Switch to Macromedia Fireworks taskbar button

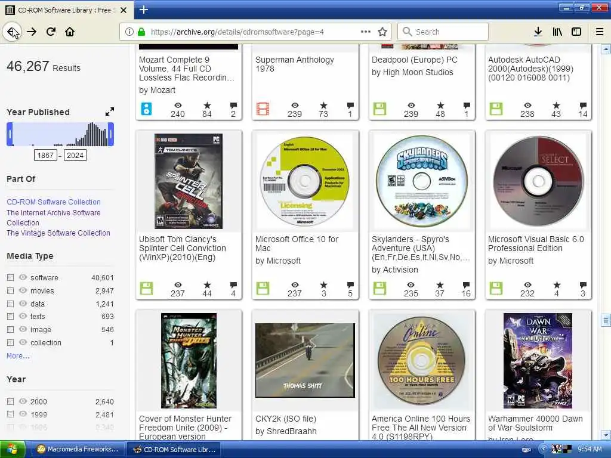pos(78,450)
